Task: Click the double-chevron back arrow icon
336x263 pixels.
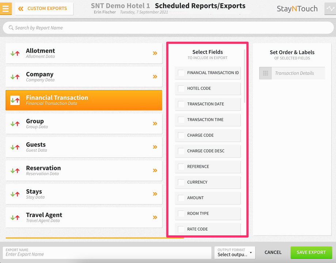Action: pos(21,8)
